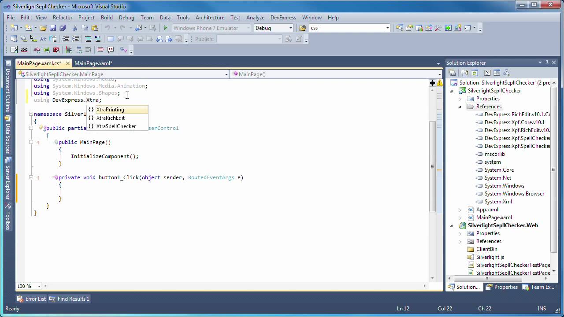Click the Decrease Indent icon
564x317 pixels.
(x=66, y=39)
